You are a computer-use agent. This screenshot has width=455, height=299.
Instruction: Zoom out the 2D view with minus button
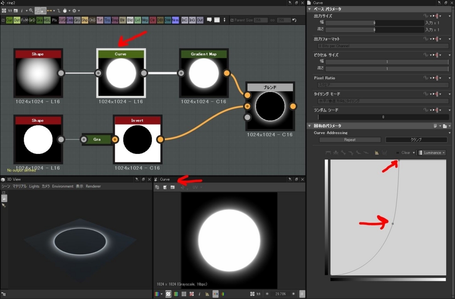[x=267, y=294]
